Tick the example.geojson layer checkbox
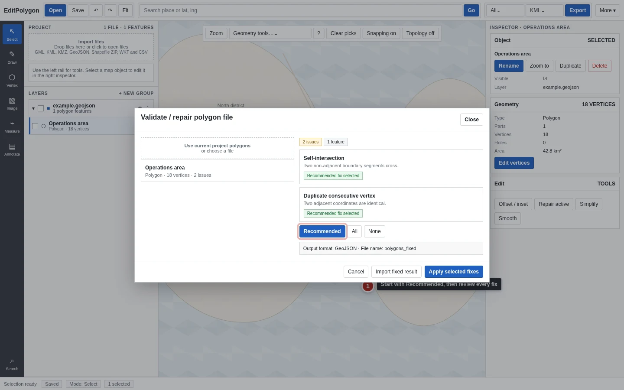This screenshot has width=624, height=390. pos(41,108)
